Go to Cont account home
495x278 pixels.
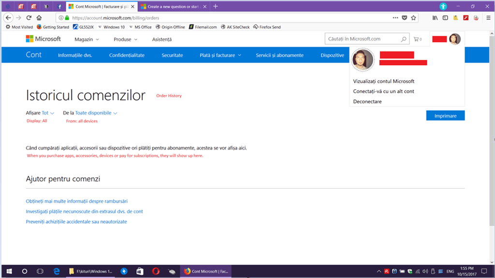tap(34, 55)
